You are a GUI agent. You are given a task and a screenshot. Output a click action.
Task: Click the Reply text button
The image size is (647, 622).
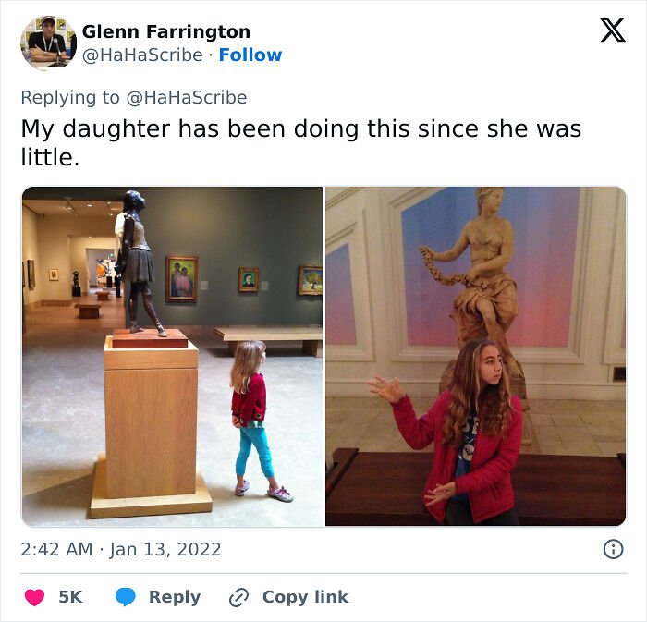pyautogui.click(x=175, y=597)
